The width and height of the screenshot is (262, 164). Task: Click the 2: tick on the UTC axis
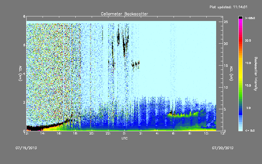pyautogui.click(x=141, y=133)
